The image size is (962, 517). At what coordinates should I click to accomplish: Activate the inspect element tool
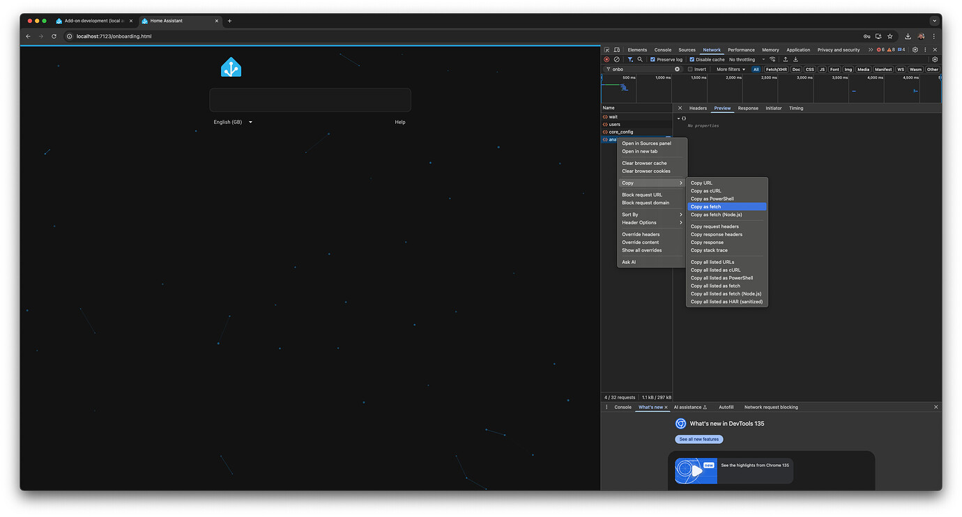pyautogui.click(x=606, y=49)
